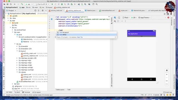This screenshot has width=178, height=100.
Task: Toggle the Attributes side panel
Action: coord(172,22)
